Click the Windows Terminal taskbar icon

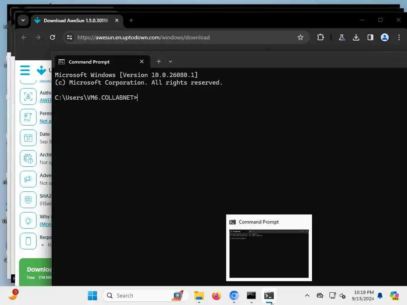[269, 295]
